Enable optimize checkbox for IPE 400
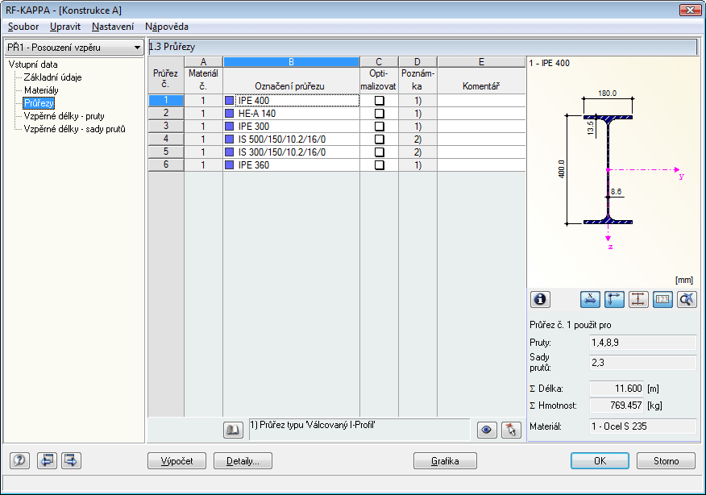 [x=379, y=101]
